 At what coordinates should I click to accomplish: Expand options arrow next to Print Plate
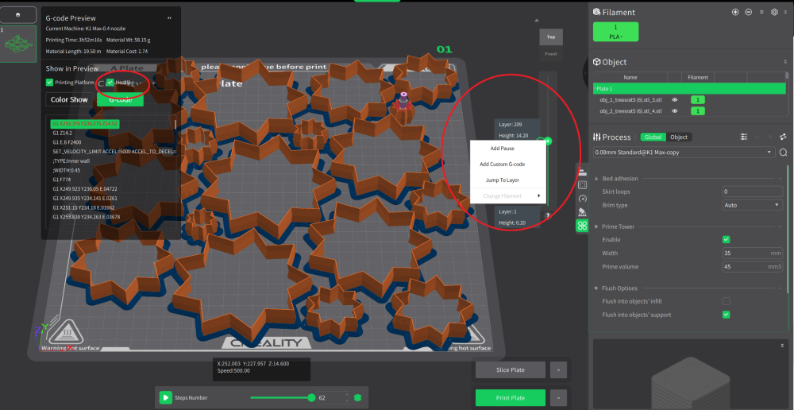point(558,398)
